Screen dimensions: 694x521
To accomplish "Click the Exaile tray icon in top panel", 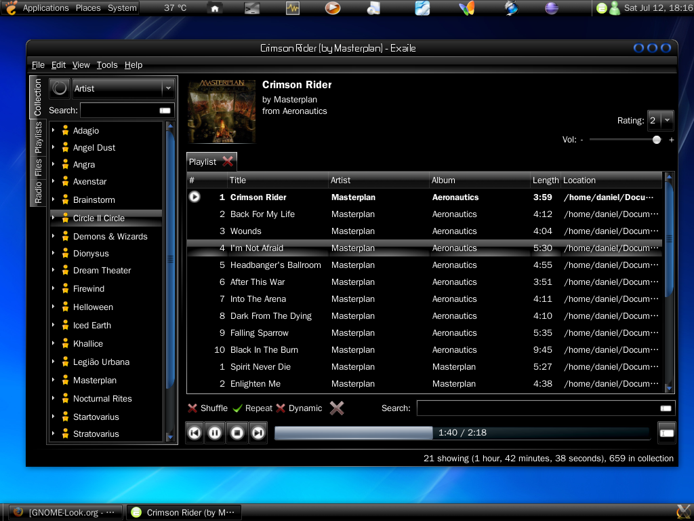I will [602, 8].
